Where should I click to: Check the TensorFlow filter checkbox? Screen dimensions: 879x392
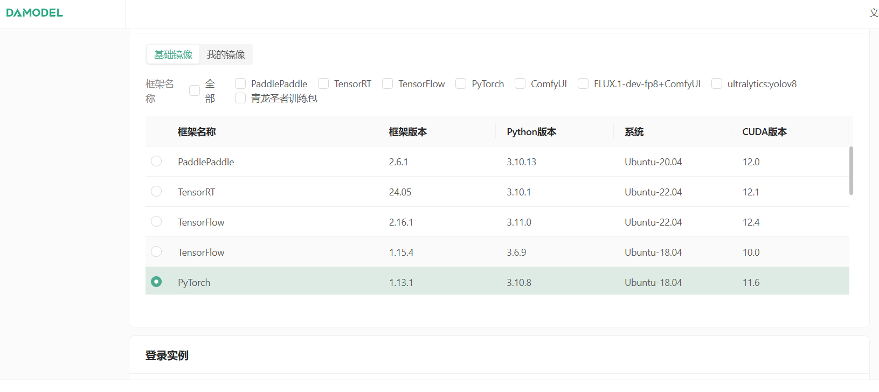[x=387, y=83]
